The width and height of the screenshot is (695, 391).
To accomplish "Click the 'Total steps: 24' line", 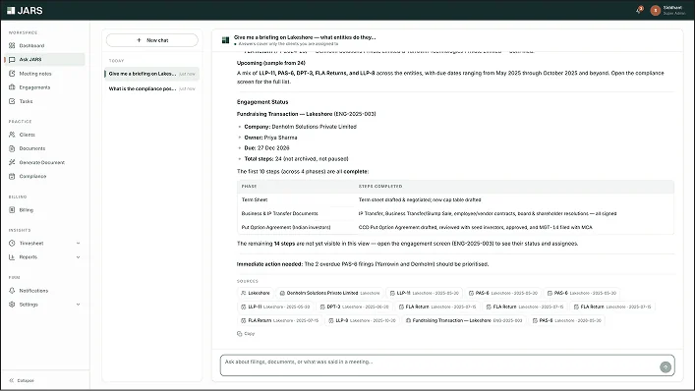I will coord(296,158).
